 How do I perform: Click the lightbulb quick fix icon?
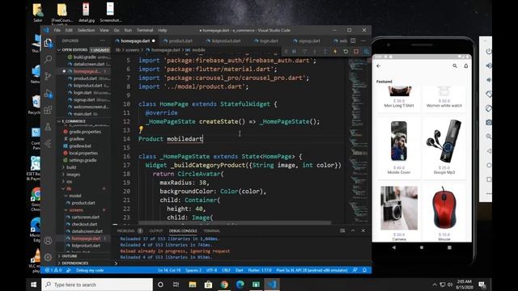[x=141, y=129]
